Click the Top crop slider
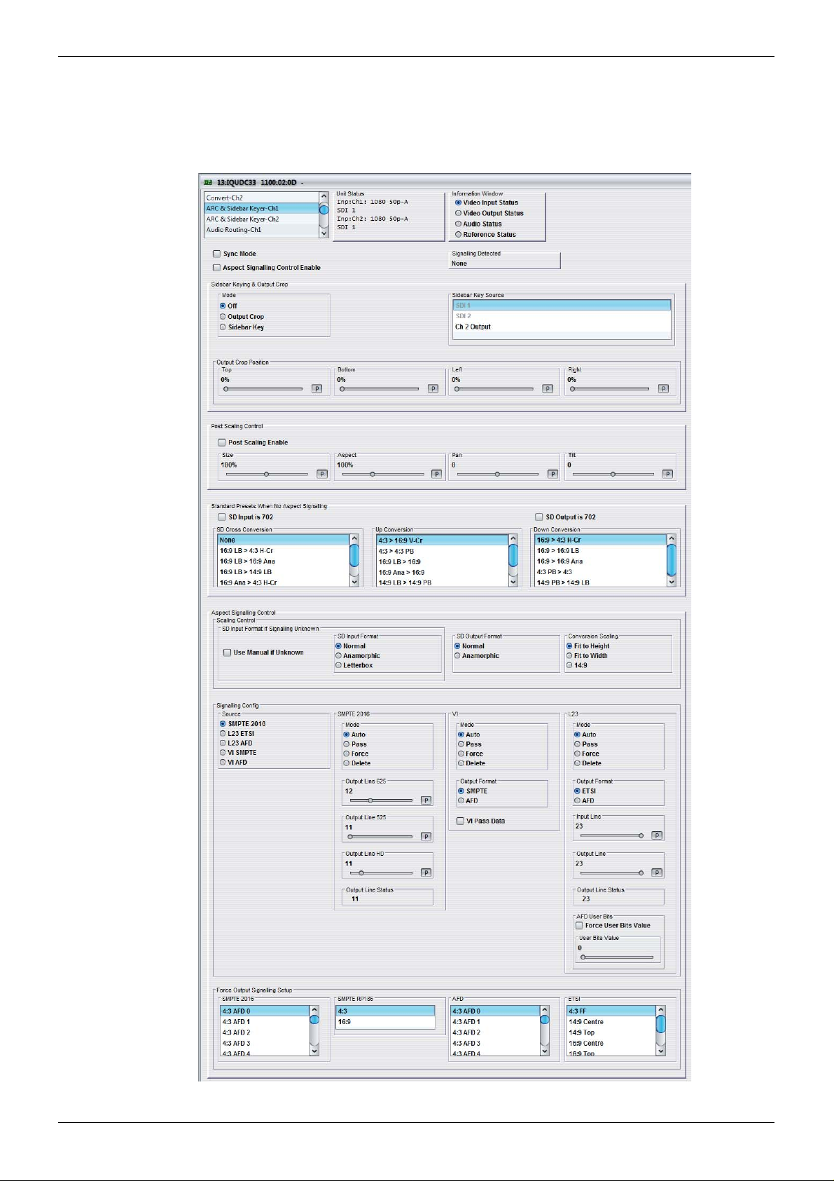This screenshot has width=834, height=1181. [263, 389]
